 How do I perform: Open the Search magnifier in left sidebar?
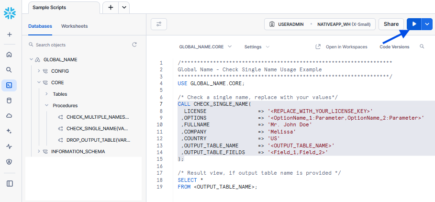click(x=9, y=69)
